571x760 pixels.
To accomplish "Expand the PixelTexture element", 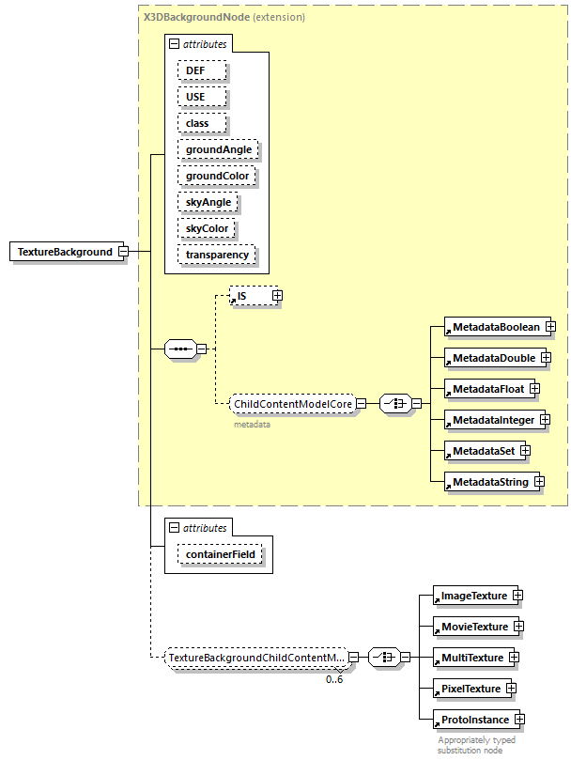I will pos(512,689).
